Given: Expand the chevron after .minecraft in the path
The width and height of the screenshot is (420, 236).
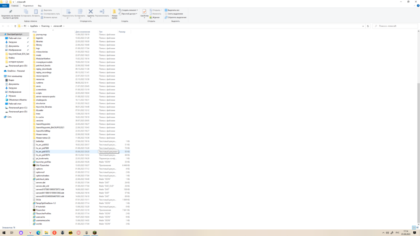Looking at the screenshot, I should point(64,26).
